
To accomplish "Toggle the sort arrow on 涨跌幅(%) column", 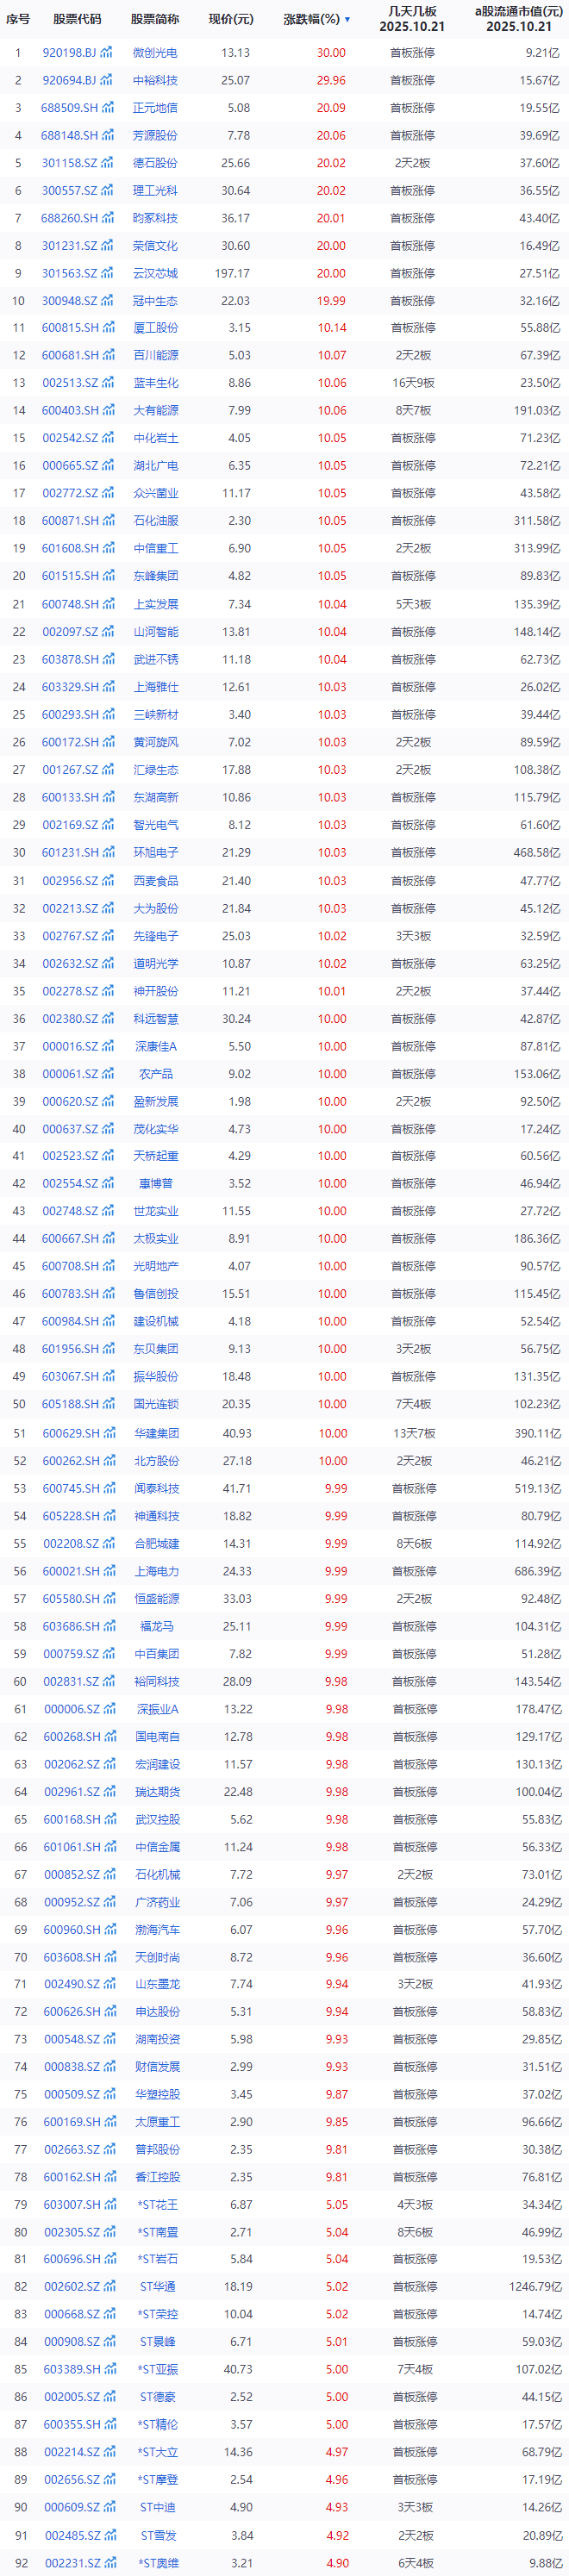I will pos(347,19).
